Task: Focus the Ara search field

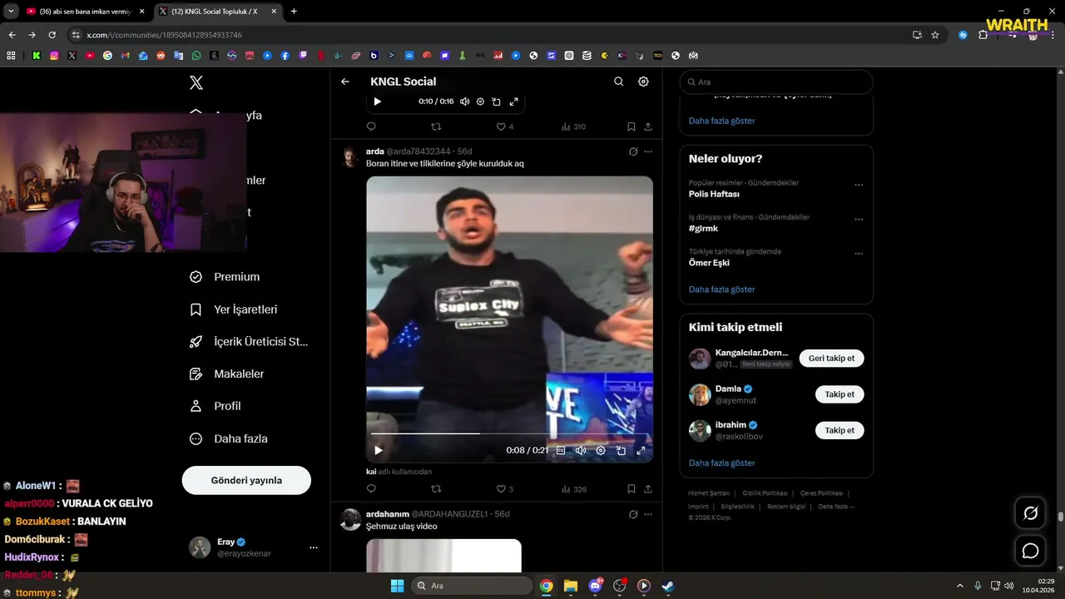Action: 776,82
